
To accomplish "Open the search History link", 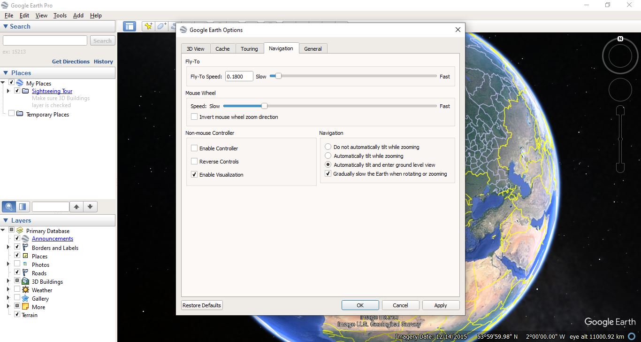I will 103,62.
